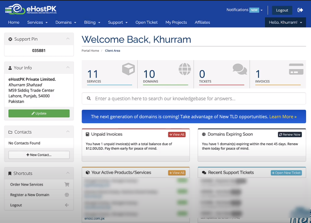
Task: Click the Invoices credit card icon
Action: click(296, 69)
